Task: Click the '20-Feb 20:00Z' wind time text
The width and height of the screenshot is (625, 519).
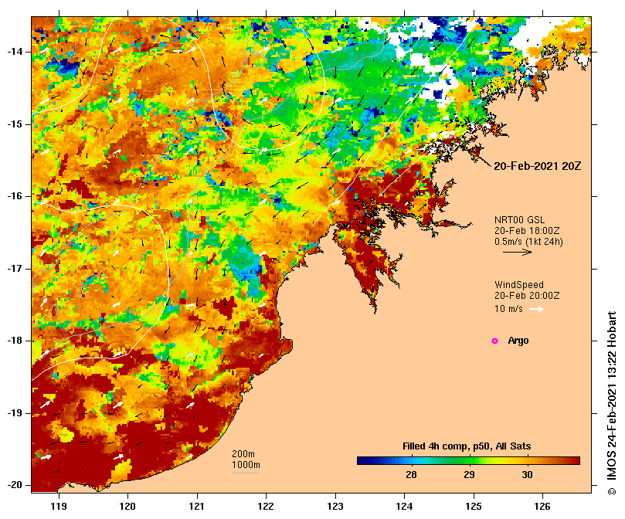Action: pyautogui.click(x=527, y=296)
